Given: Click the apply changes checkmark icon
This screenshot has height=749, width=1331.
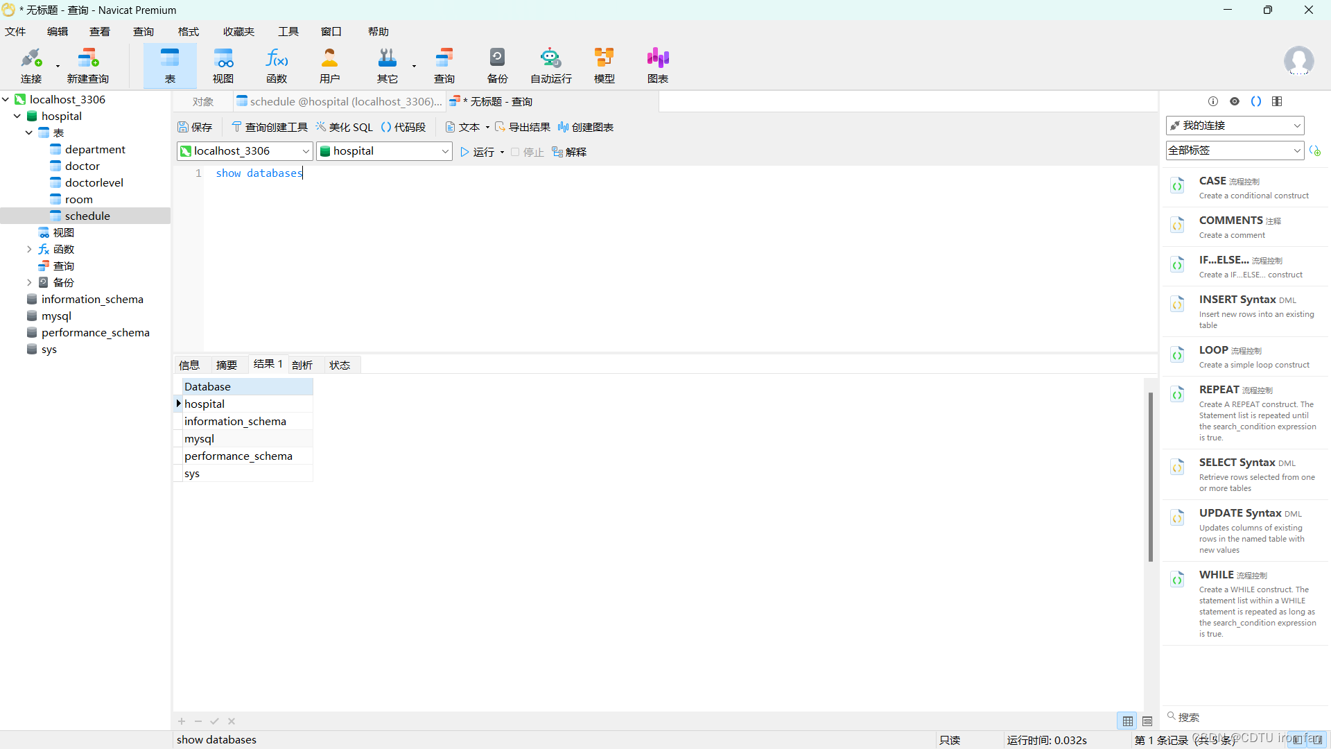Looking at the screenshot, I should click(x=215, y=721).
